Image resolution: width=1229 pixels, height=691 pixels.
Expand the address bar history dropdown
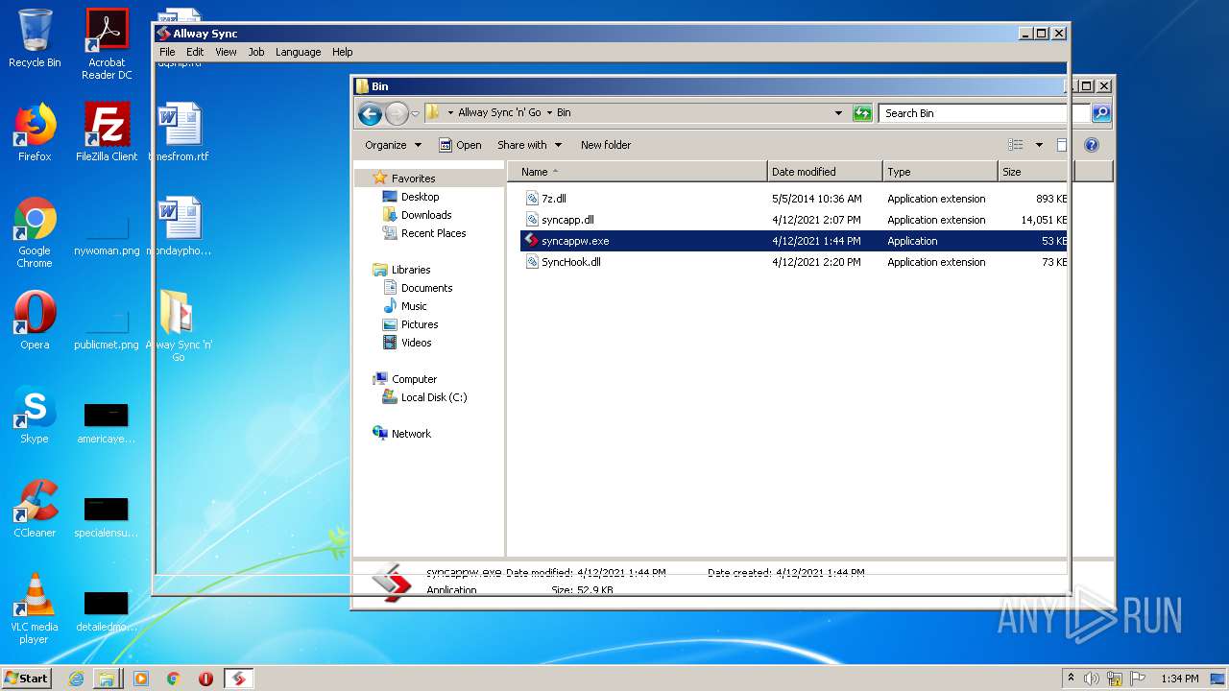[x=839, y=113]
